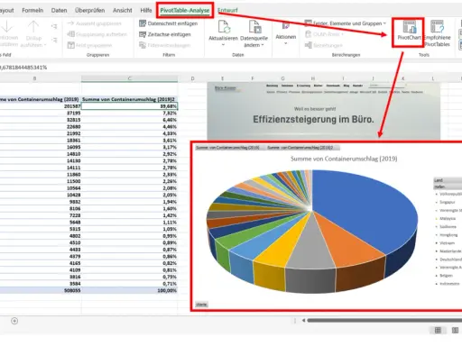The height and width of the screenshot is (346, 462).
Task: Open Empfohlene PivotTables
Action: point(437,33)
